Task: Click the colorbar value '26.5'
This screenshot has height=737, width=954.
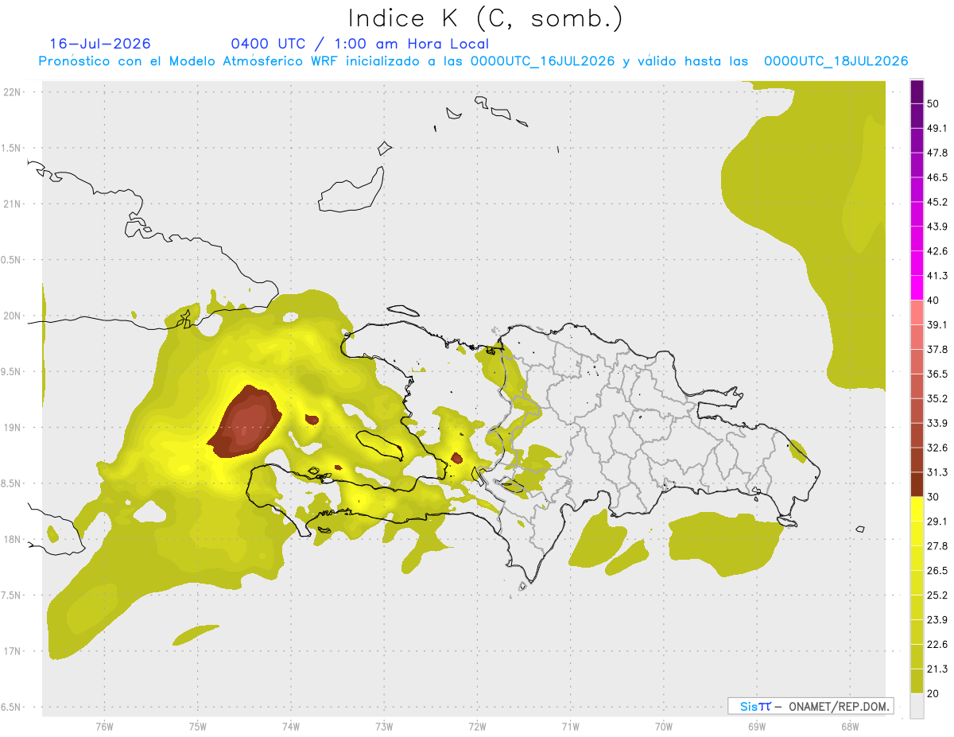Action: 937,570
